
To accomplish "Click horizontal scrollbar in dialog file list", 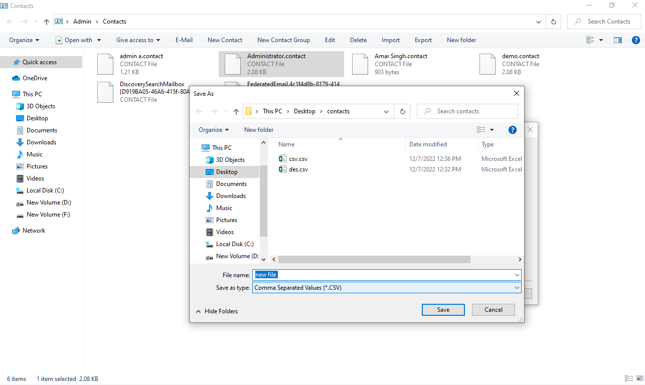I will tap(374, 259).
